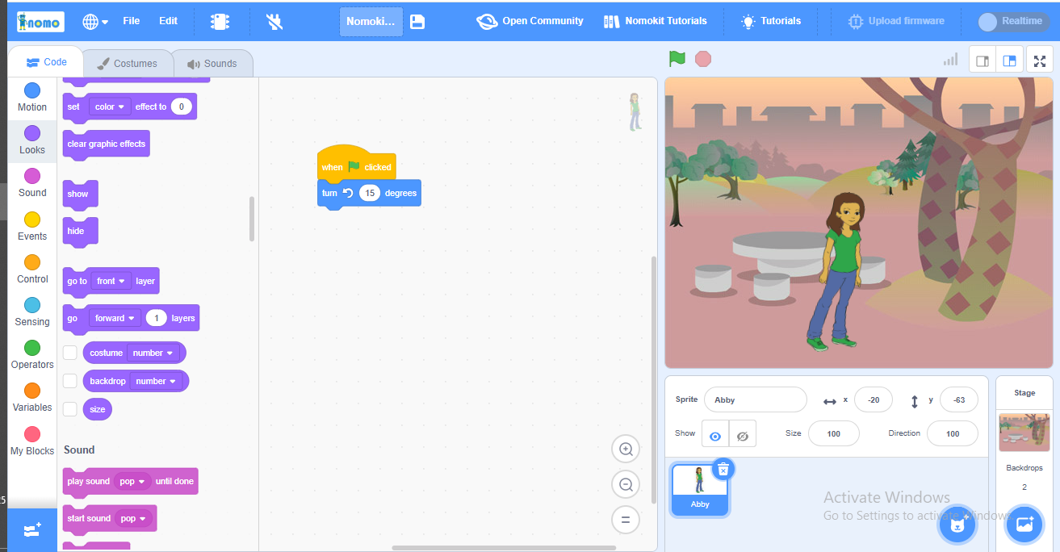This screenshot has height=552, width=1060.
Task: Select the Variables block category
Action: [x=32, y=397]
